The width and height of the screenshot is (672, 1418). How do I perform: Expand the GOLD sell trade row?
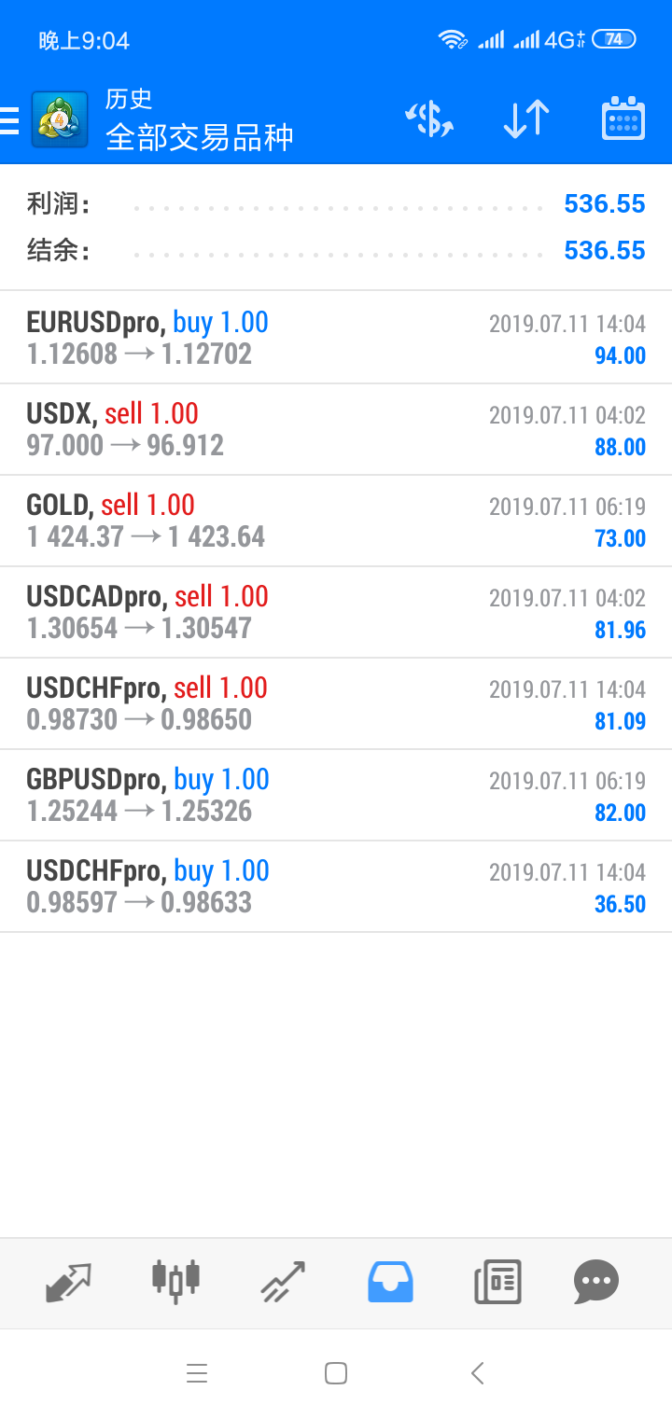pos(336,521)
